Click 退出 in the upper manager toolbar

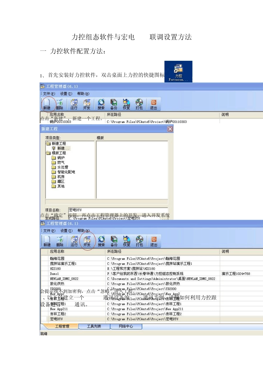154,104
